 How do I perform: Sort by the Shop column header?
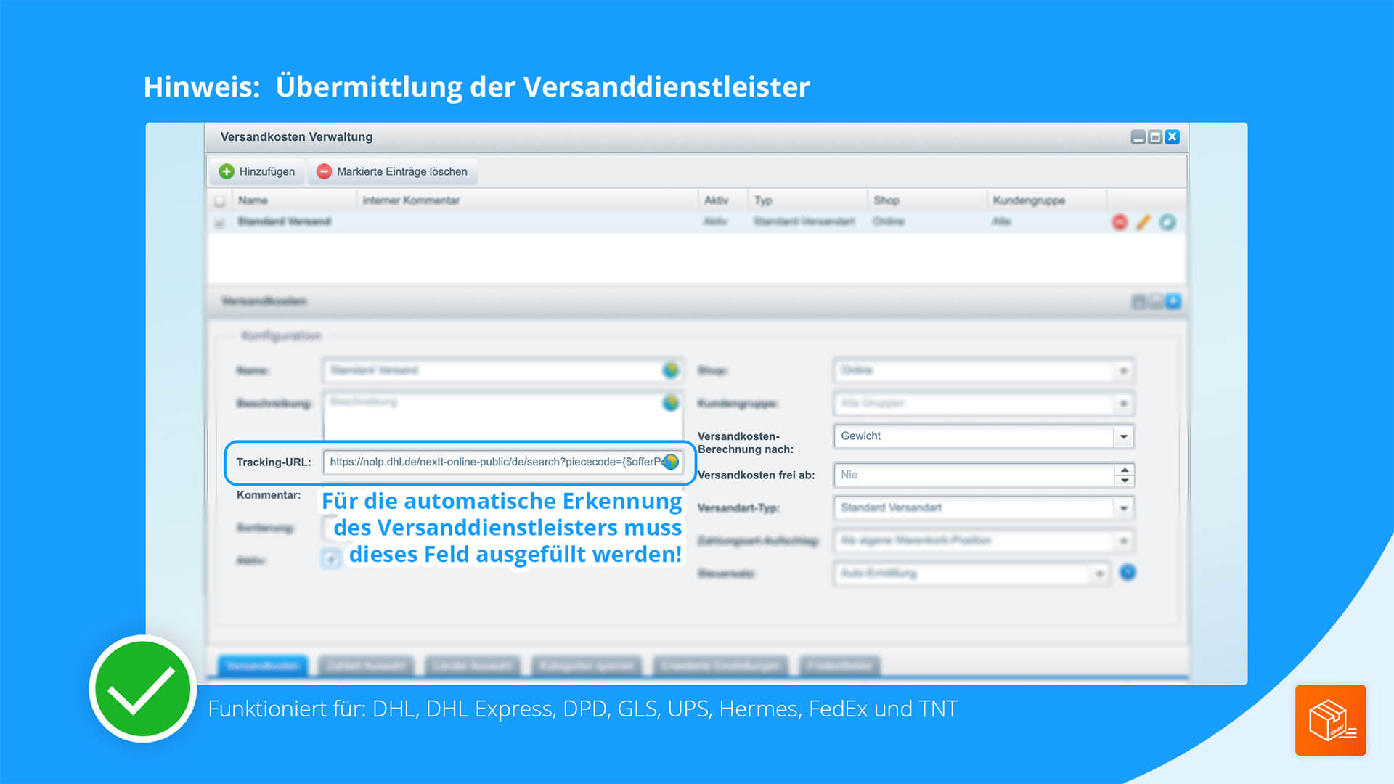click(x=927, y=200)
